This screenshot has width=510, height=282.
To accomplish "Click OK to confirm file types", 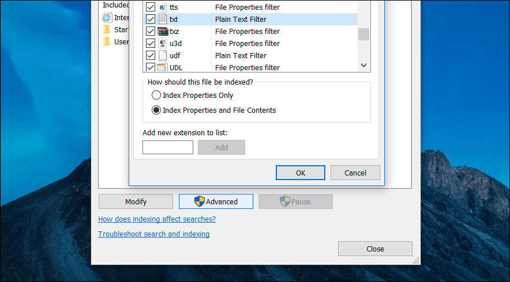I will (x=300, y=173).
